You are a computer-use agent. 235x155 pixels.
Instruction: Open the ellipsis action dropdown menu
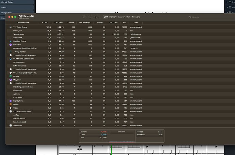(97, 17)
